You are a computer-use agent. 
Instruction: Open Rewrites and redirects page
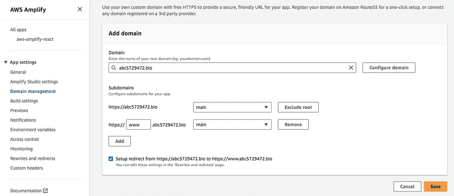(x=33, y=159)
